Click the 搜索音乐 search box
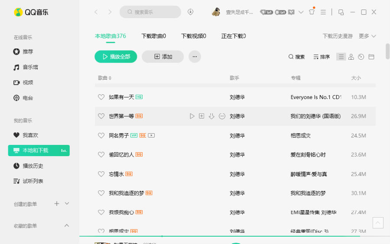Screen dimensions: 390x244 click(150, 12)
